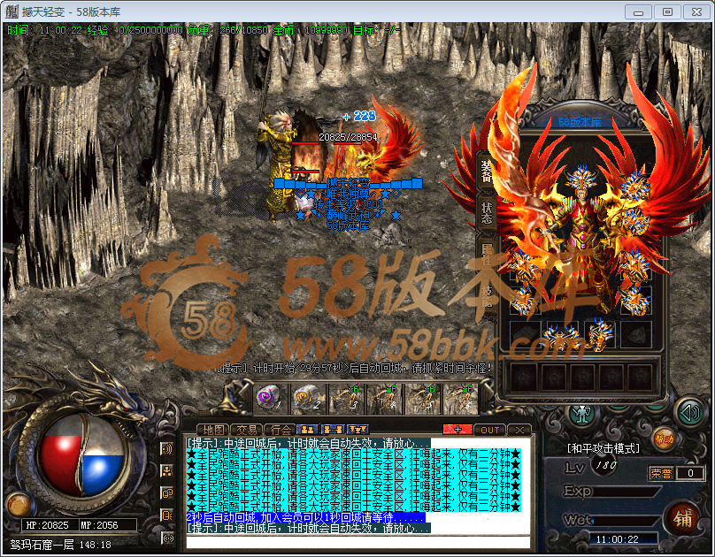Click the small gold orb beside HP globe

(19, 504)
